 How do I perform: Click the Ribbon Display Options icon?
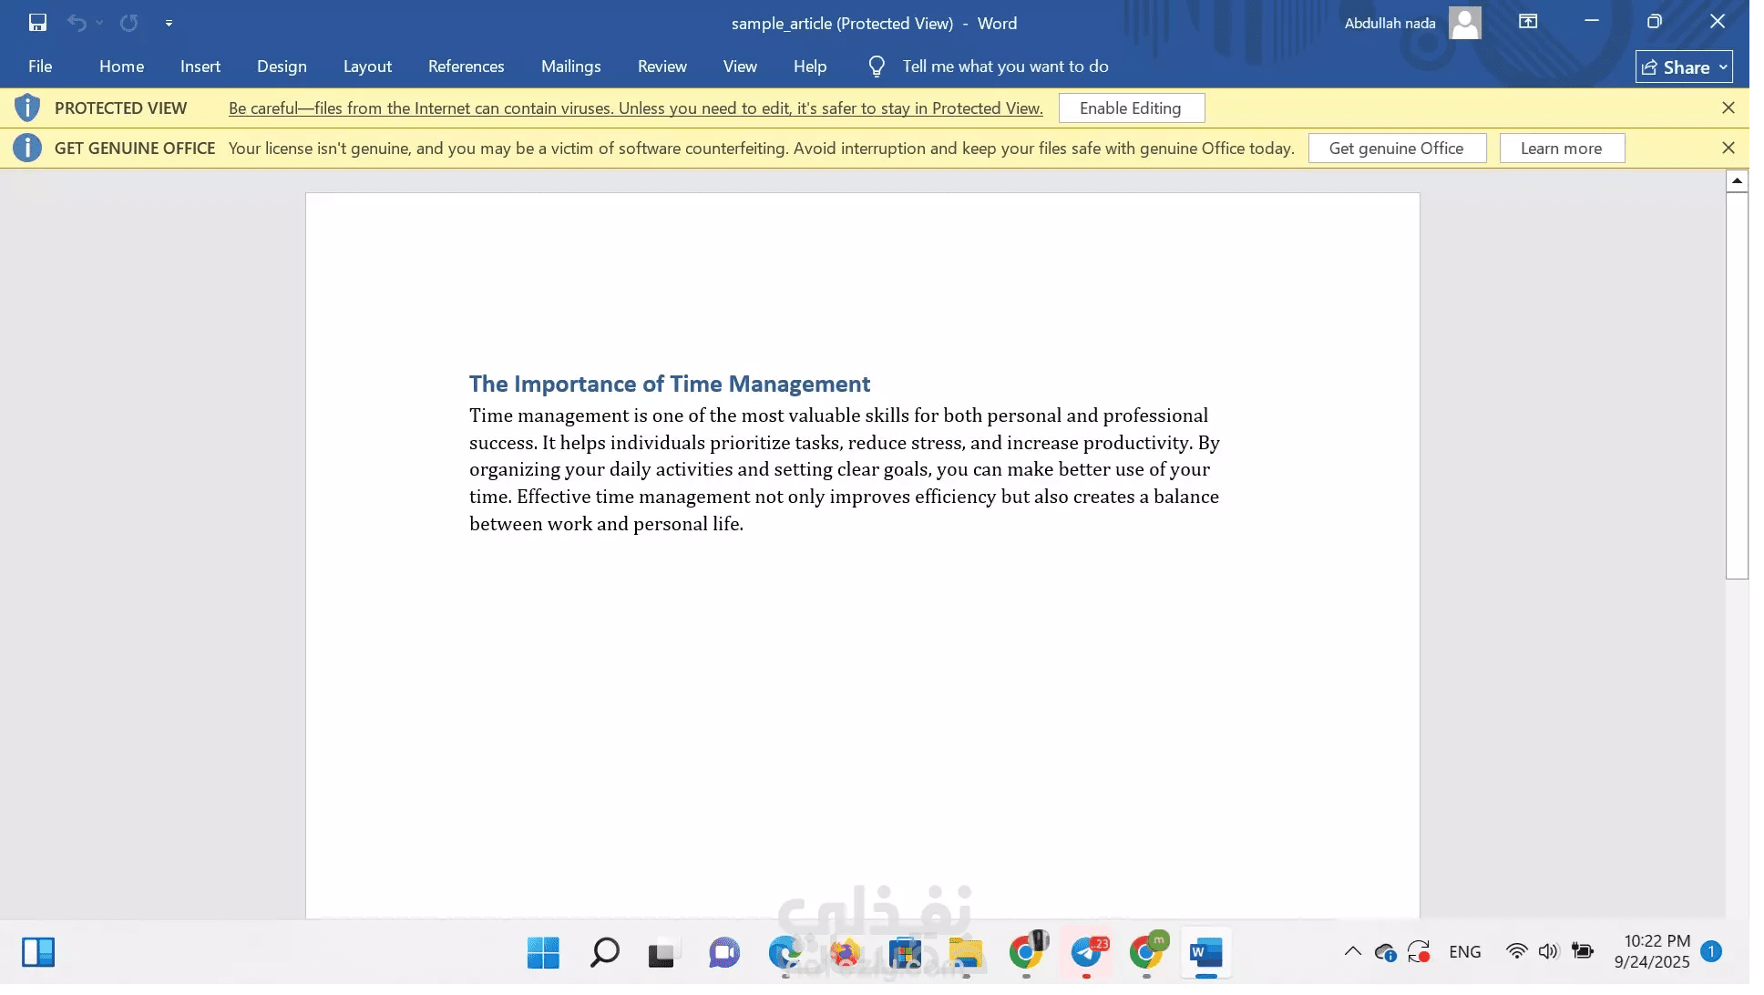coord(1528,22)
